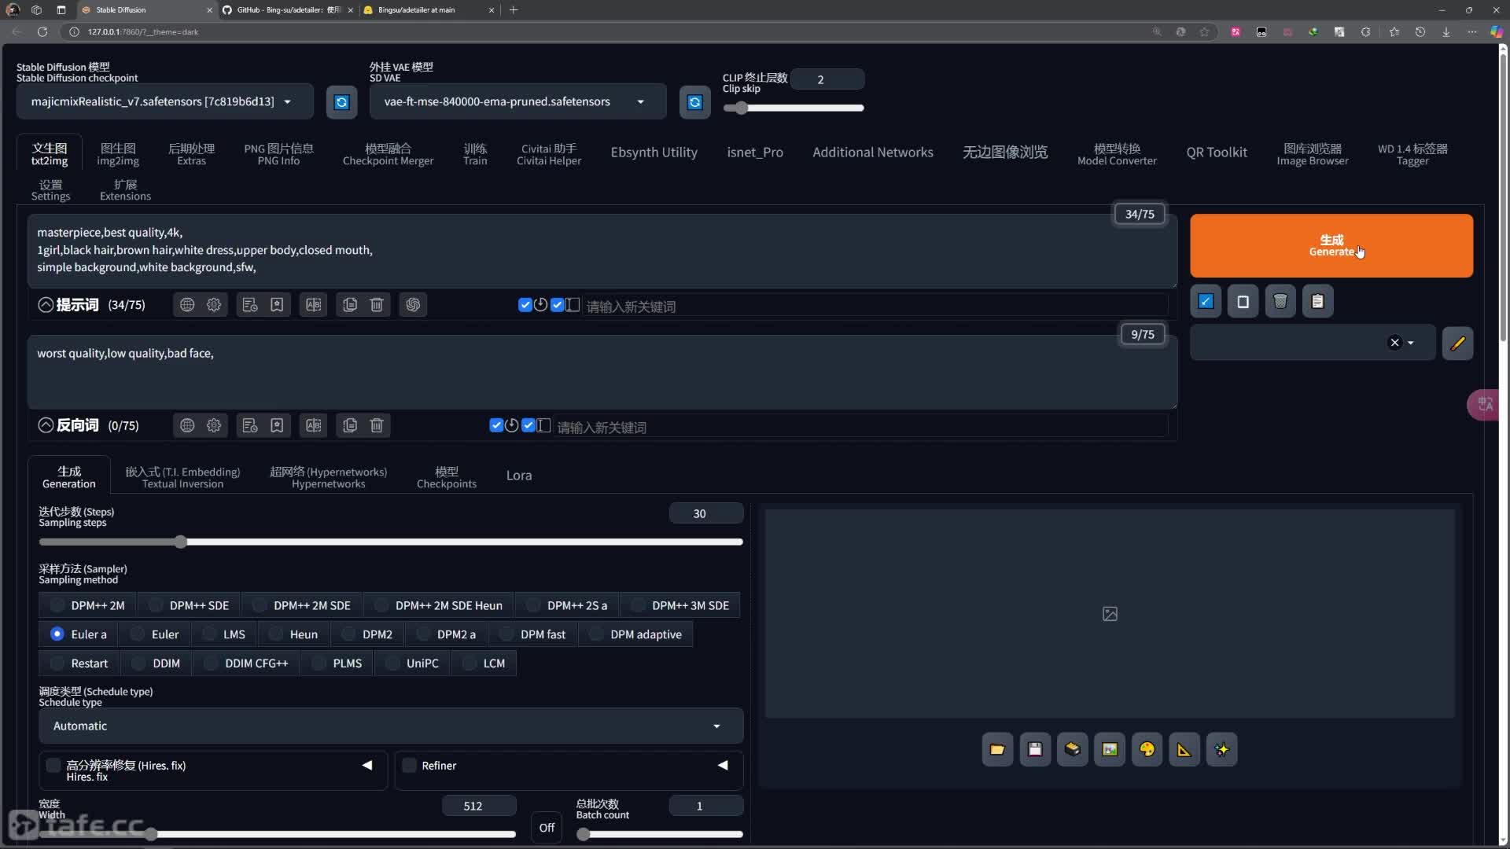Click the sparkle upscale icon under preview
Image resolution: width=1510 pixels, height=849 pixels.
tap(1221, 750)
